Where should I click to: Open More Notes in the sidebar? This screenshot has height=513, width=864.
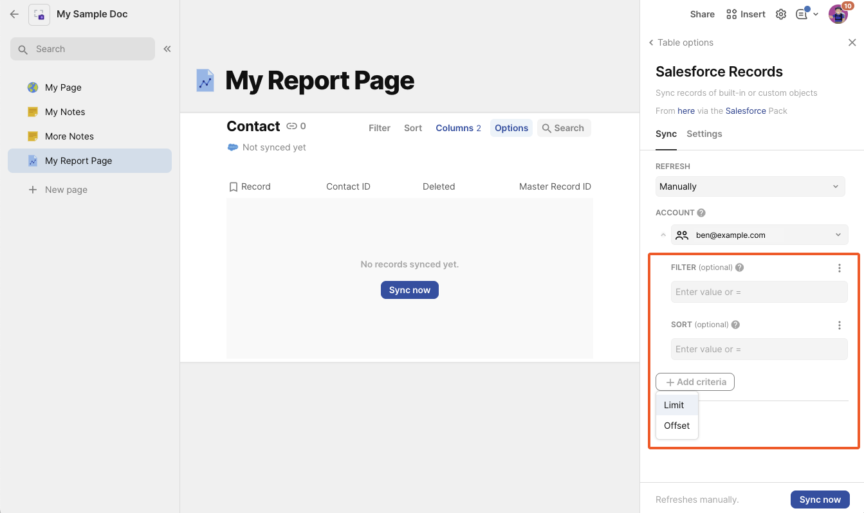tap(90, 136)
